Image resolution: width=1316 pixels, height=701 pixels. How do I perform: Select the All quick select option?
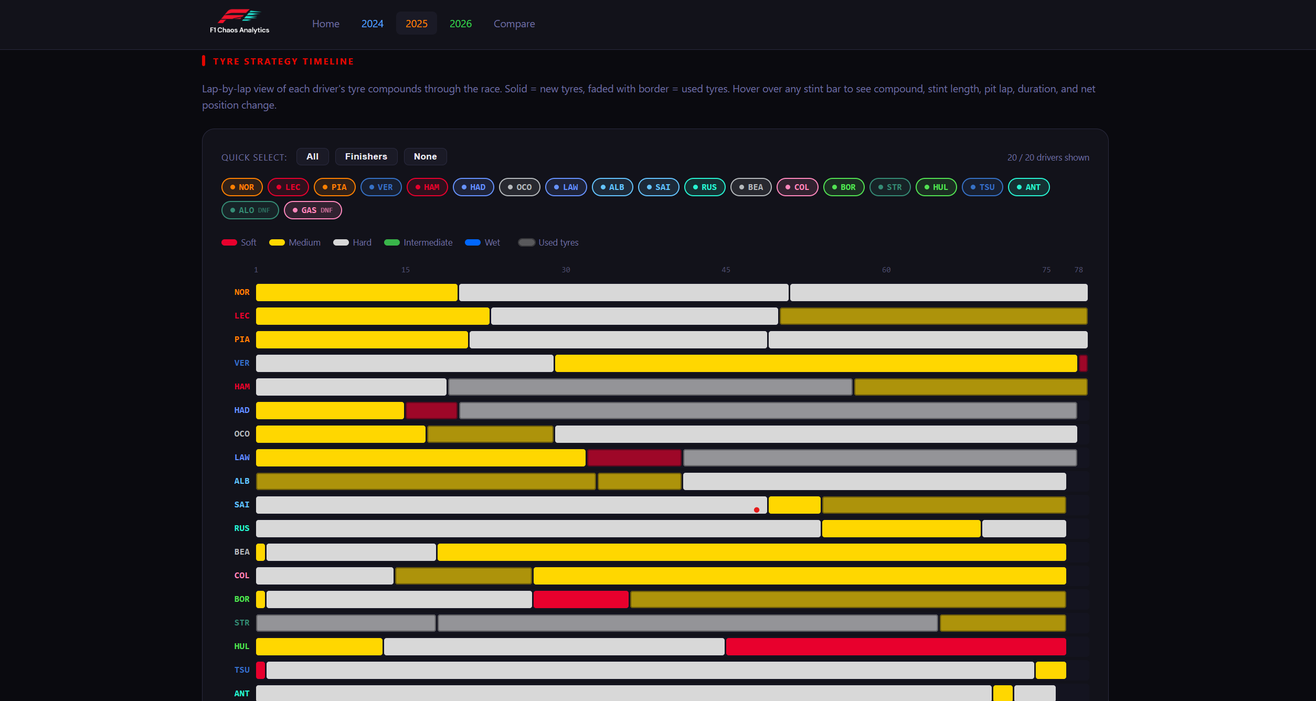tap(312, 156)
